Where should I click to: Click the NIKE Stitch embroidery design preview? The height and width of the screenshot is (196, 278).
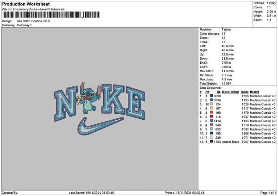click(100, 109)
